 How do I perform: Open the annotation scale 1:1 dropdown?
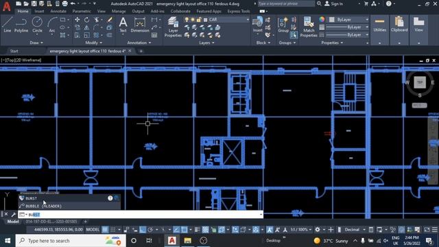point(301,230)
